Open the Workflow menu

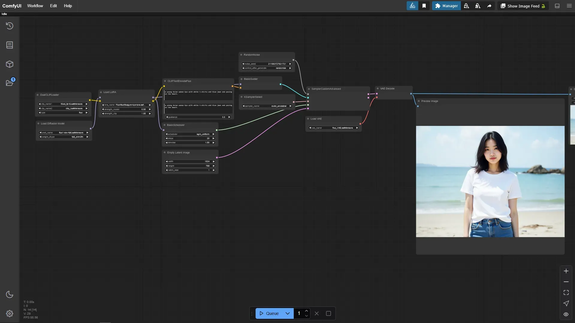(x=35, y=6)
